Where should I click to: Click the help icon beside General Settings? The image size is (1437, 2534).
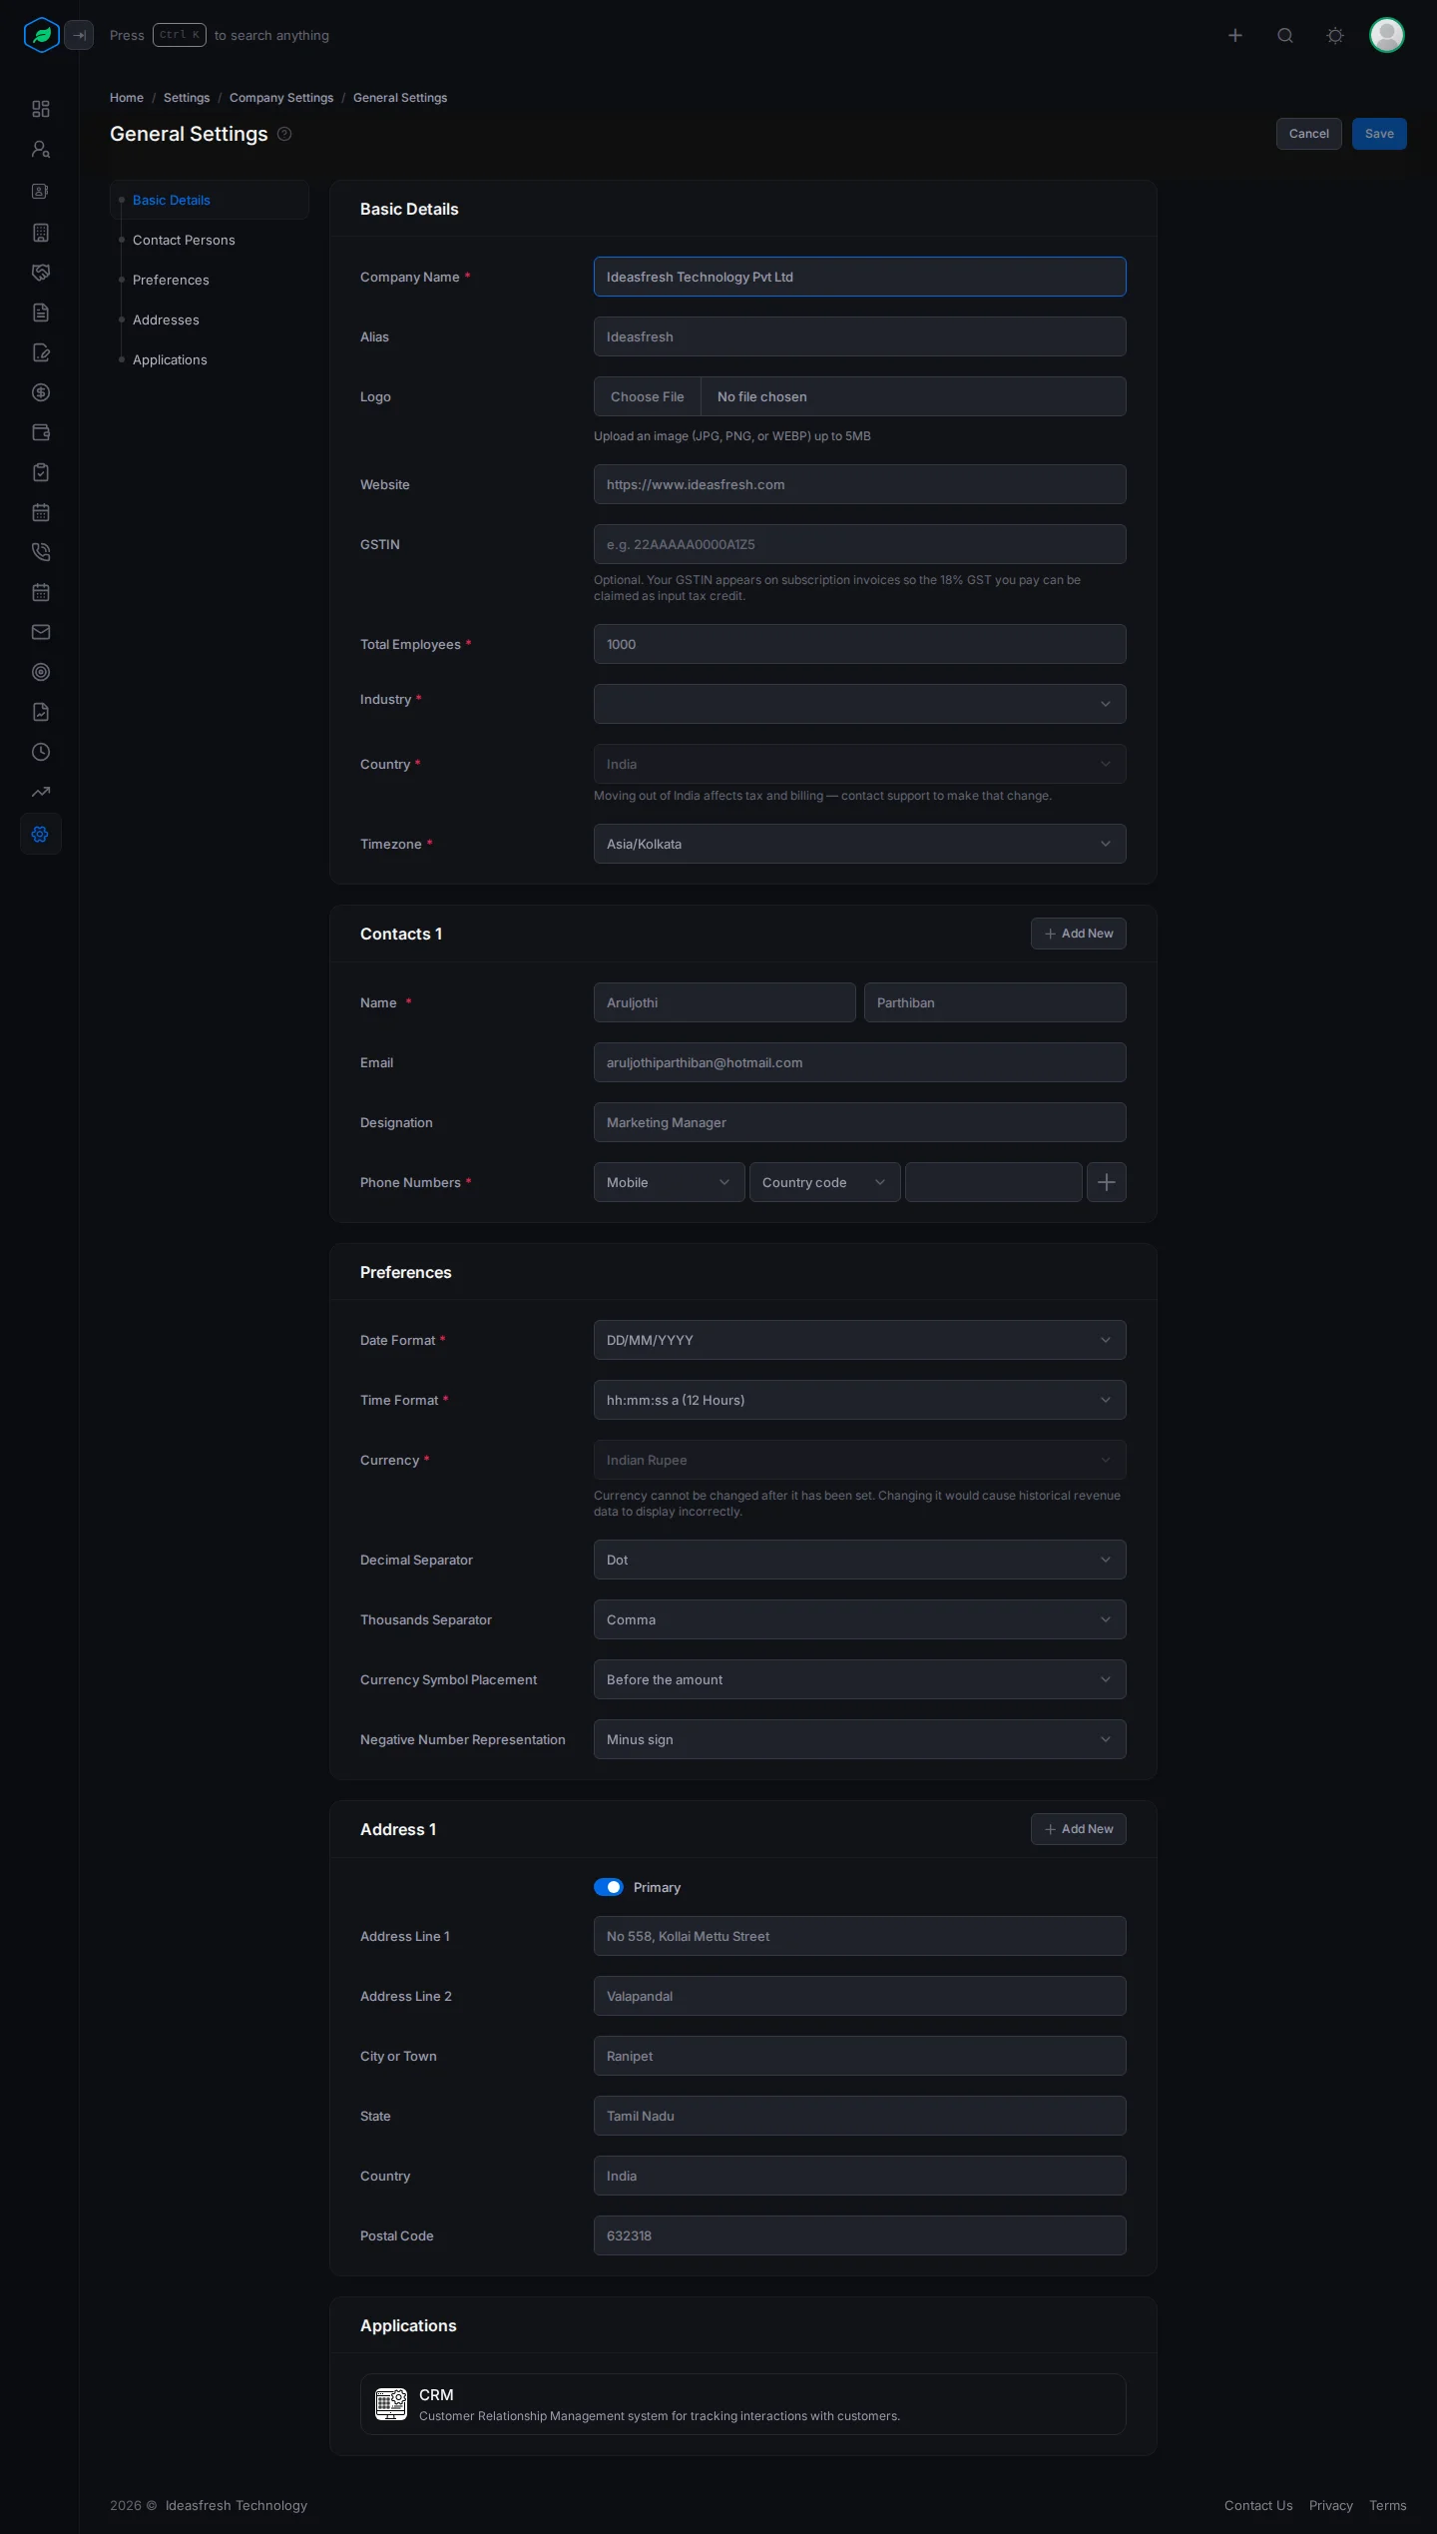(x=284, y=134)
